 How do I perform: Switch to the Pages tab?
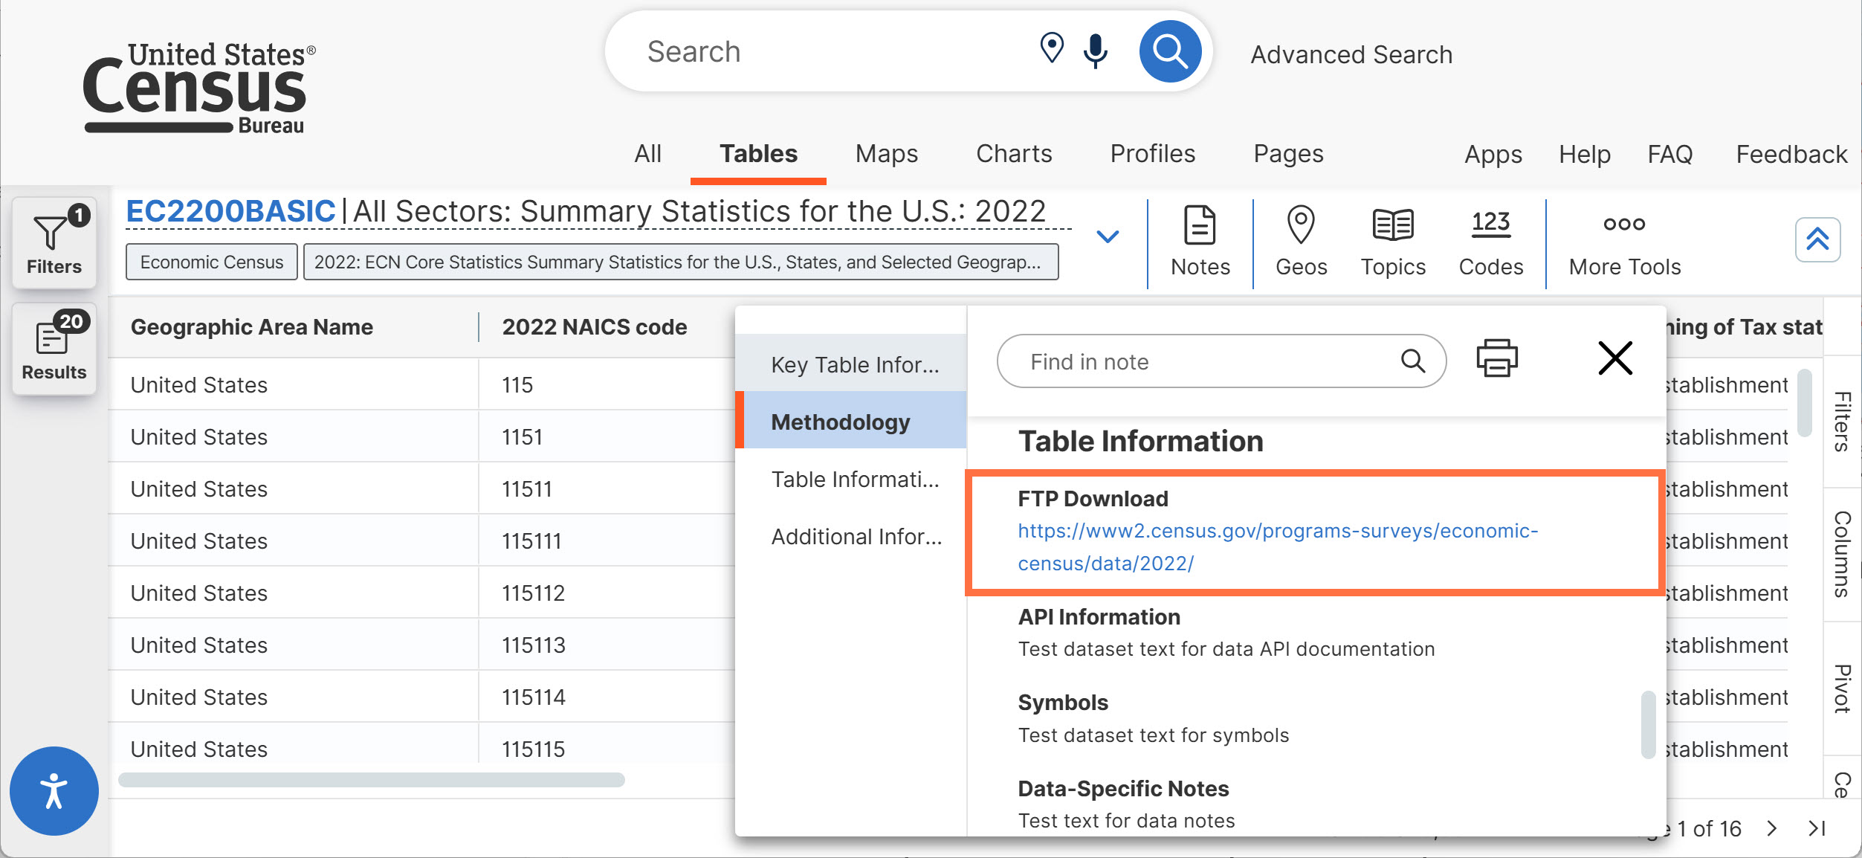pos(1288,154)
